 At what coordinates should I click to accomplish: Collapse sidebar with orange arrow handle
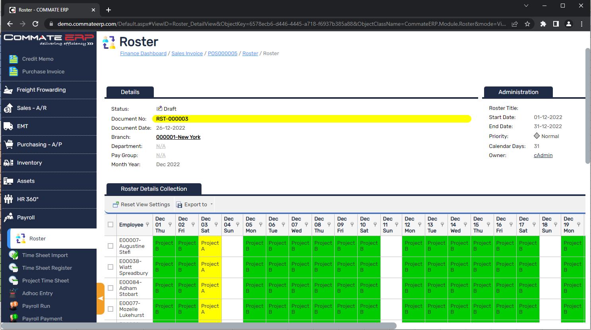(101, 298)
